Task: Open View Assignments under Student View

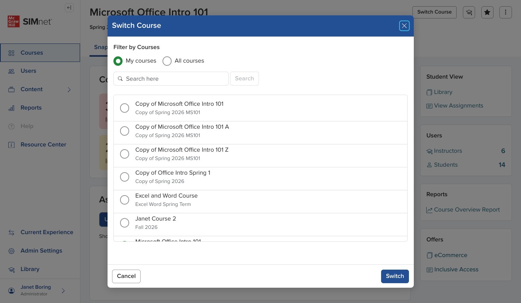Action: coord(455,106)
